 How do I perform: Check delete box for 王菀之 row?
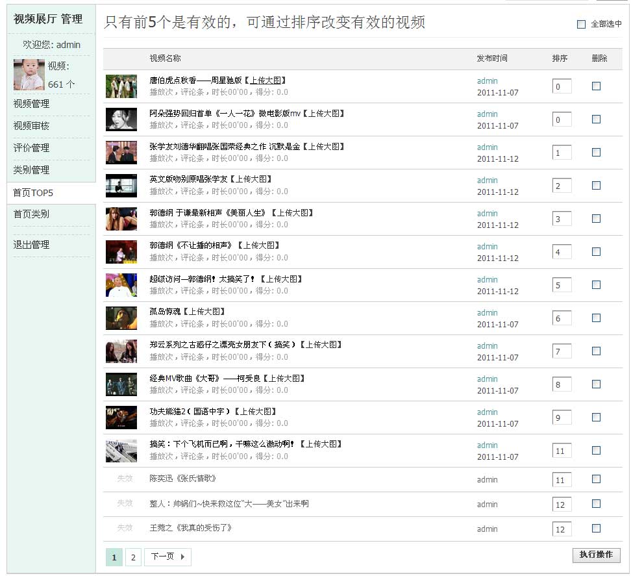(596, 528)
